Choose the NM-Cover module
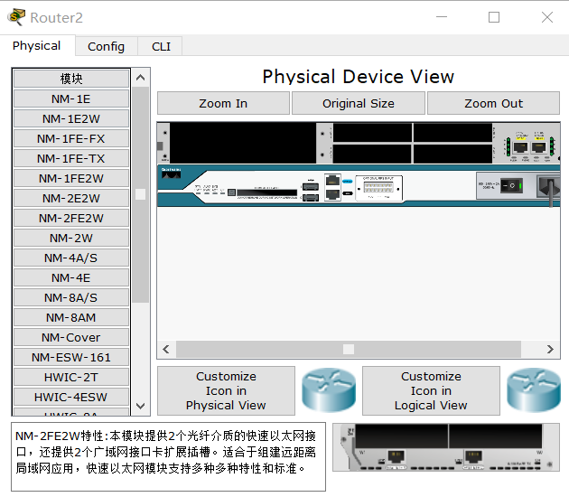 click(x=71, y=338)
